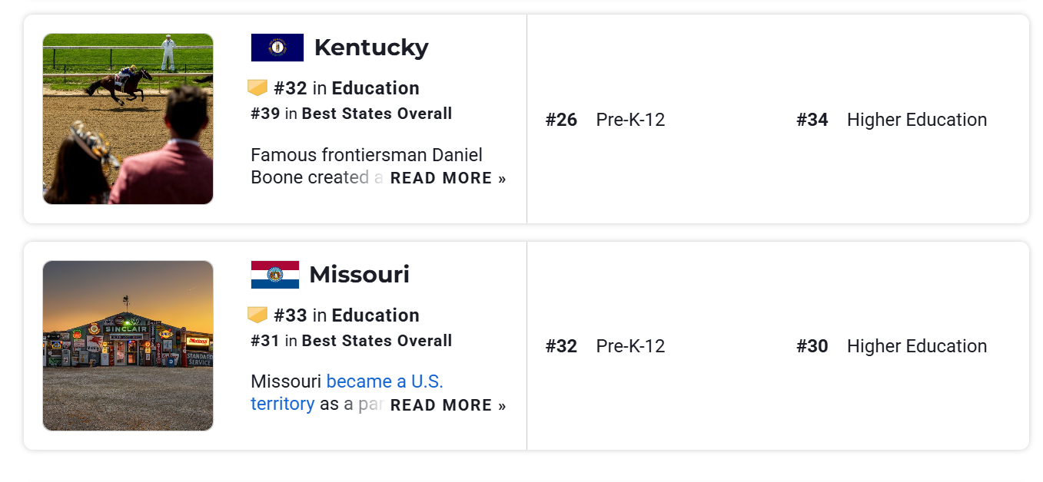Viewport: 1043px width, 482px height.
Task: Select Kentucky's #32 in Education ranking
Action: pyautogui.click(x=347, y=88)
